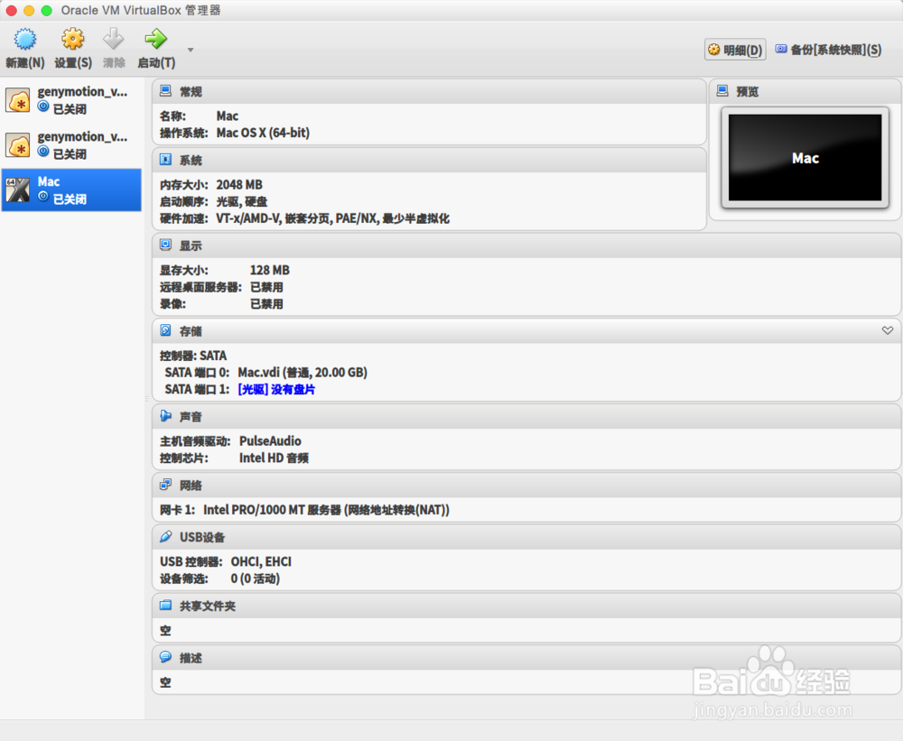
Task: Select the Mac virtual machine entry
Action: coord(71,190)
